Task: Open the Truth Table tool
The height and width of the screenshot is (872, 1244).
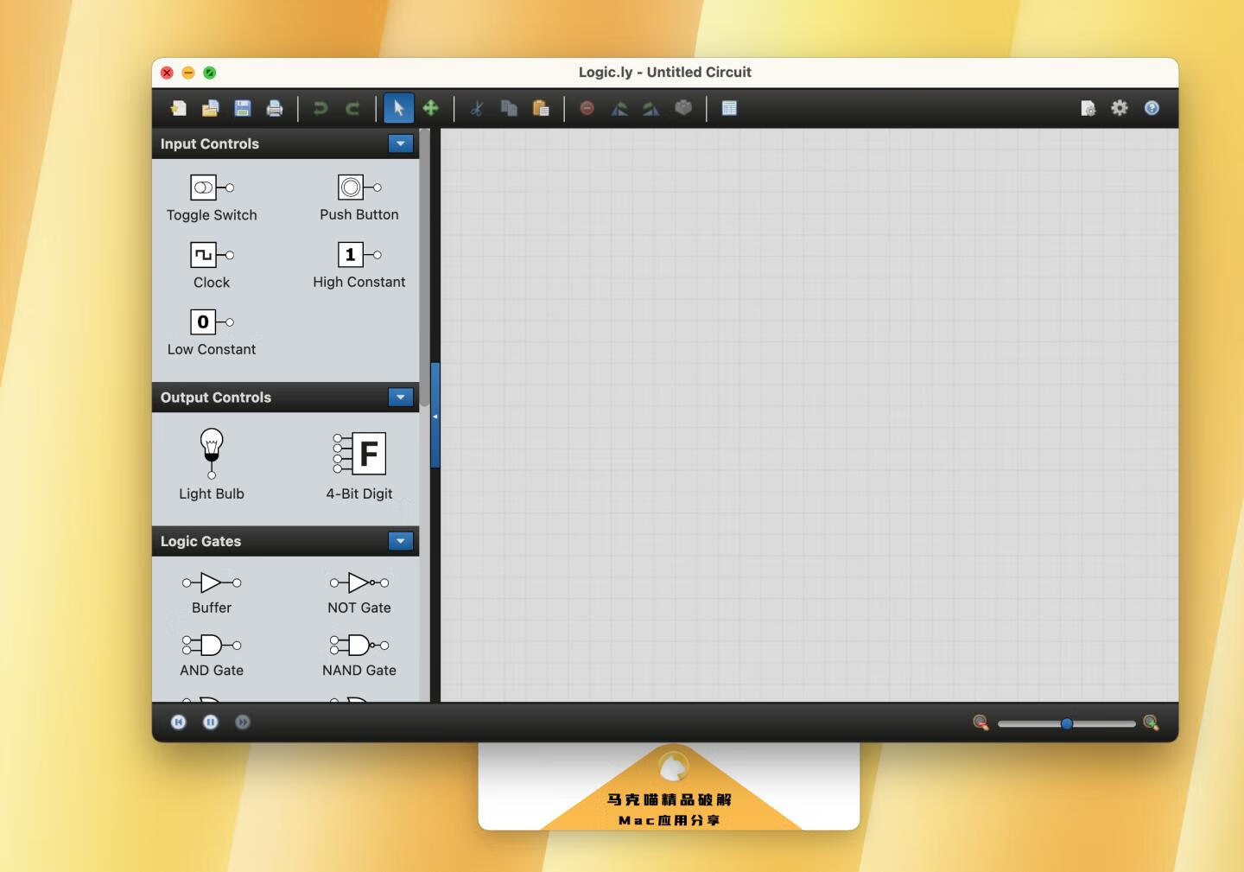Action: pos(729,108)
